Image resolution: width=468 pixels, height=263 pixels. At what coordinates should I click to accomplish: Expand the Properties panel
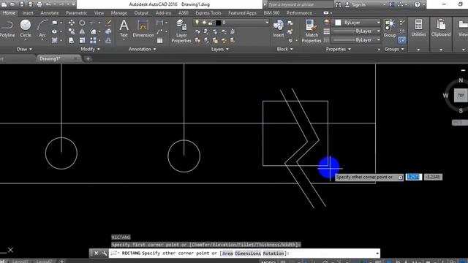338,49
